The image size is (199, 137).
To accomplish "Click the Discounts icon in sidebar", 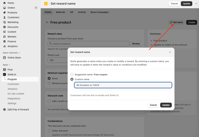I will [x=4, y=27].
